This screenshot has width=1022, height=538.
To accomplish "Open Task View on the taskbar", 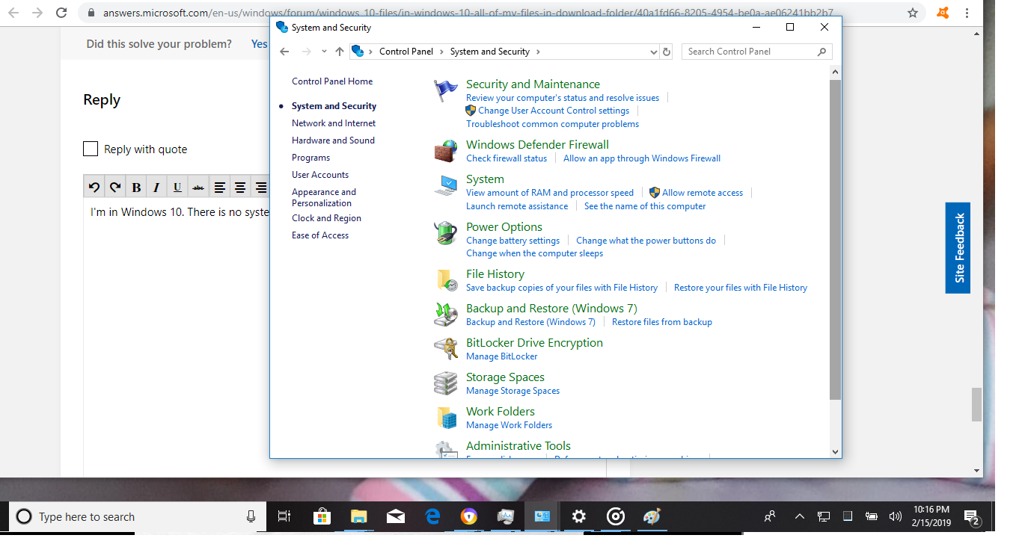I will pos(284,516).
